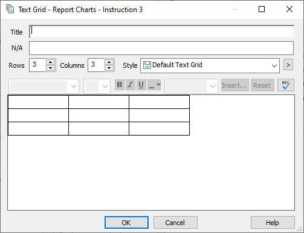Screen dimensions: 304x233
Task: Click in the Title input field
Action: 161,31
